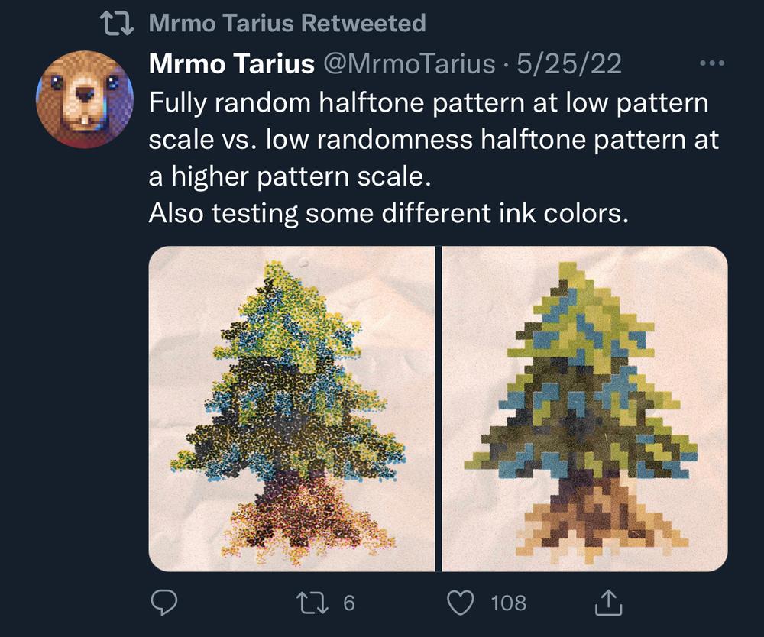764x637 pixels.
Task: Like the tweet with the heart icon
Action: (x=461, y=603)
